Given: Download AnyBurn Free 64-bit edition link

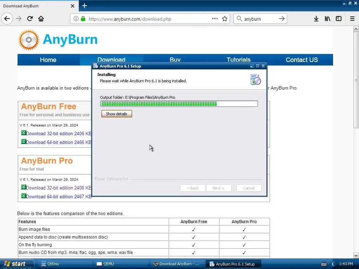Looking at the screenshot, I should (59, 142).
